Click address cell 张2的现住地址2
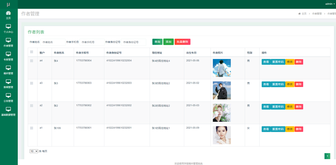Screen dimensions: 336x165 pyautogui.click(x=161, y=106)
